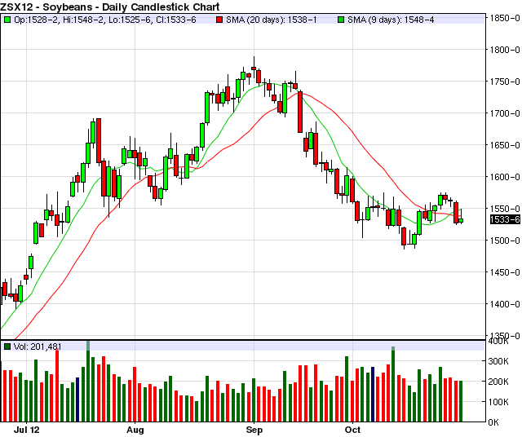
Task: Click the tallest red volume bar in July
Action: pos(57,386)
